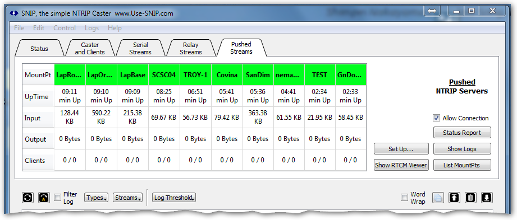Select the TEST mount point header
Screen dimensions: 517x220
[319, 75]
